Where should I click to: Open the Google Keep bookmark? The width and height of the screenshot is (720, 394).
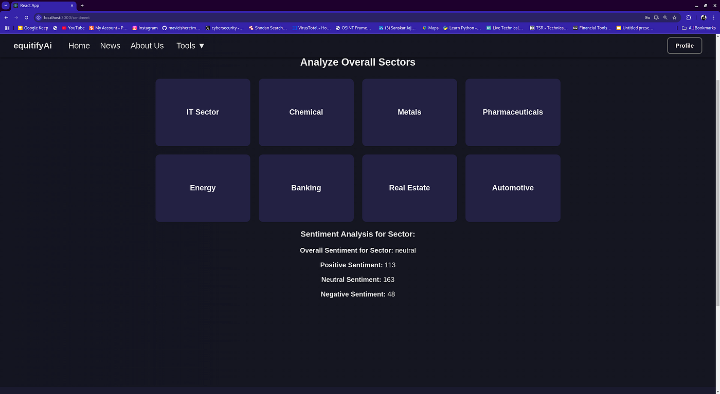pyautogui.click(x=33, y=28)
